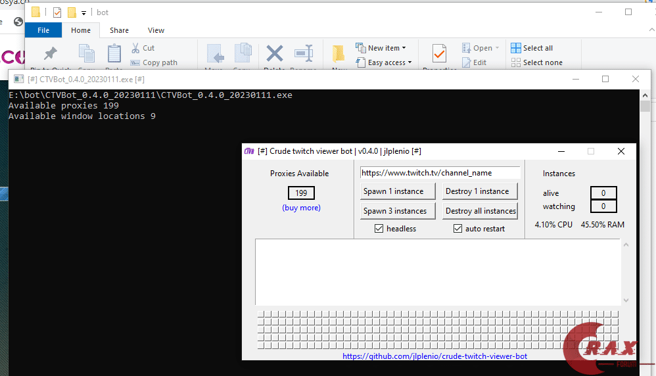Click Edit in the Explorer ribbon
This screenshot has width=656, height=376.
coord(475,62)
